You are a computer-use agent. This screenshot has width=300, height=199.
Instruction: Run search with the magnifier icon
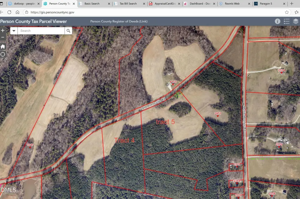pos(68,31)
